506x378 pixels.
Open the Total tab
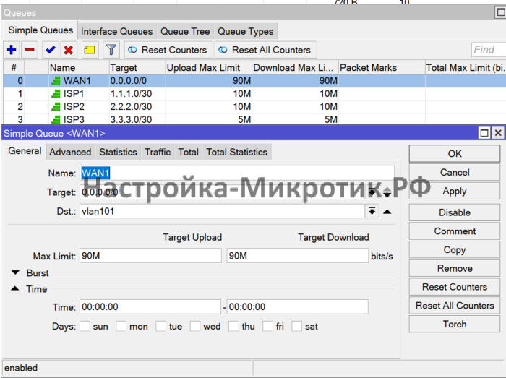(x=189, y=152)
